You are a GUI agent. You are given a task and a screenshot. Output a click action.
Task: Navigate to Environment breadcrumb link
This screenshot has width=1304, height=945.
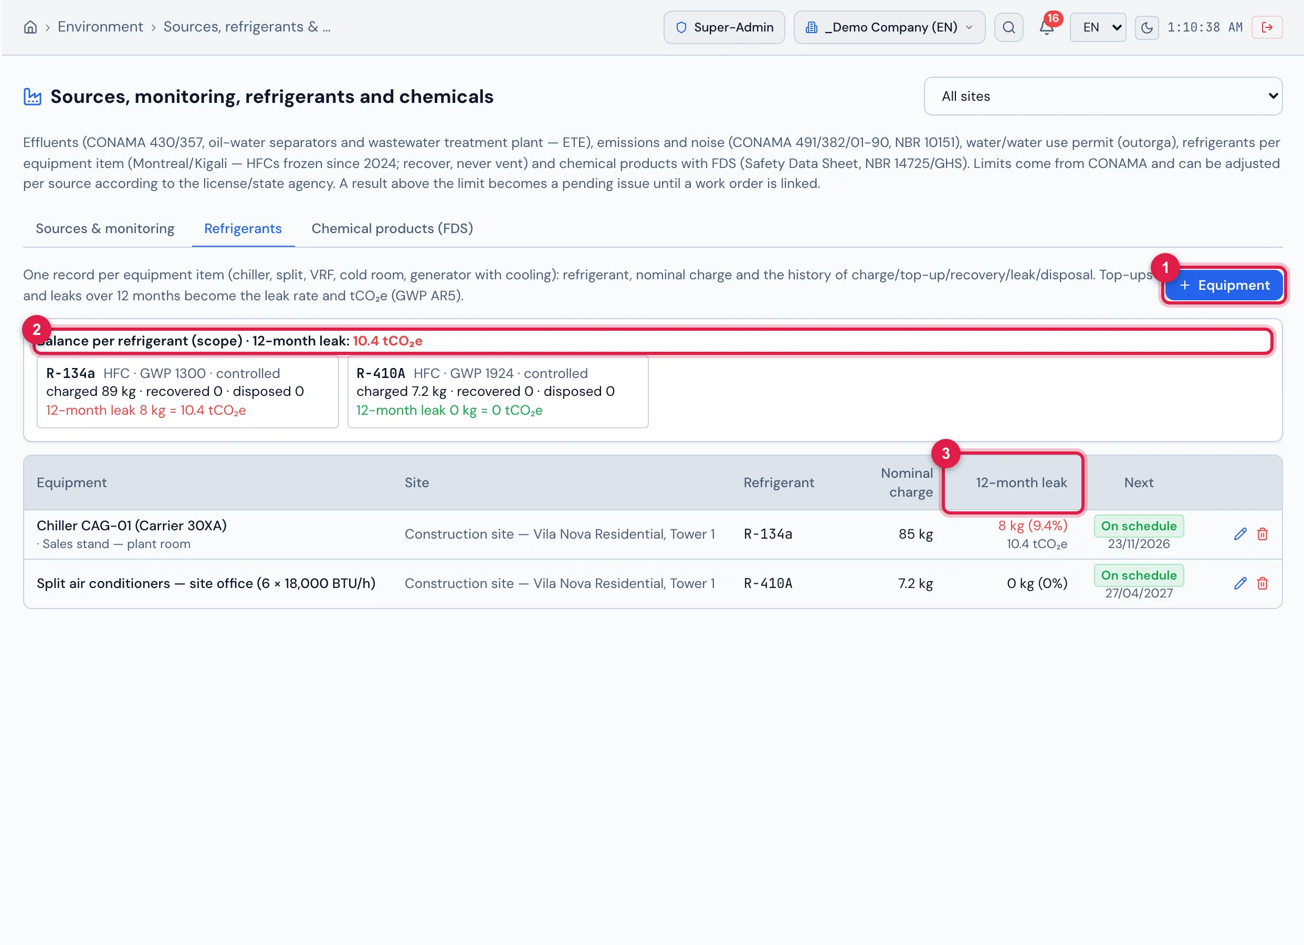click(x=100, y=27)
